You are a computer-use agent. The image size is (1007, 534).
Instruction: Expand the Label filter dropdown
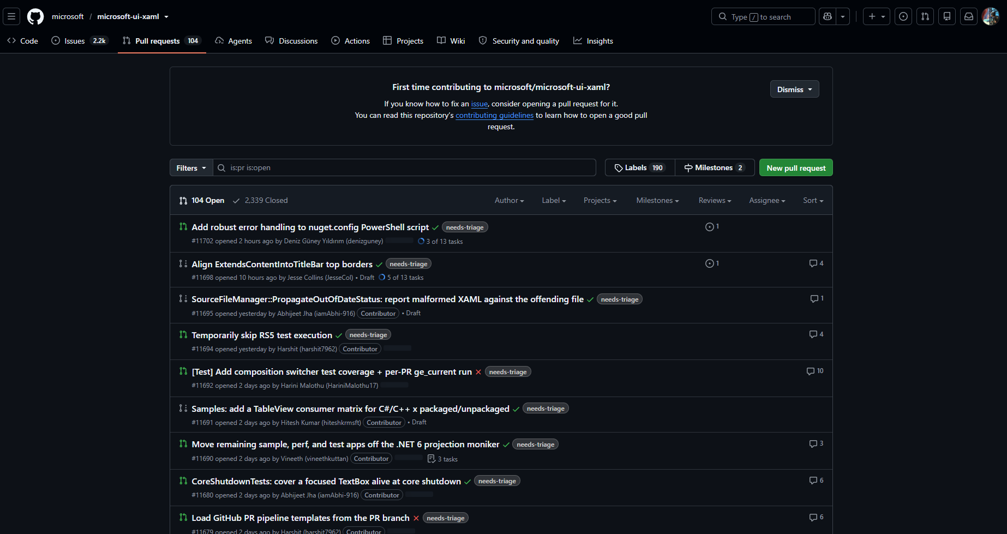pos(554,201)
